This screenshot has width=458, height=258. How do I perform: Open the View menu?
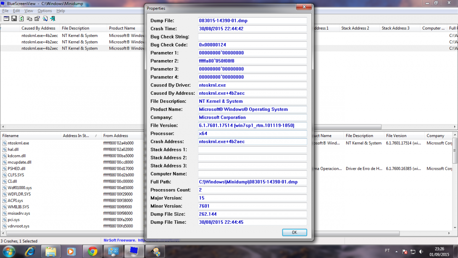[x=29, y=11]
